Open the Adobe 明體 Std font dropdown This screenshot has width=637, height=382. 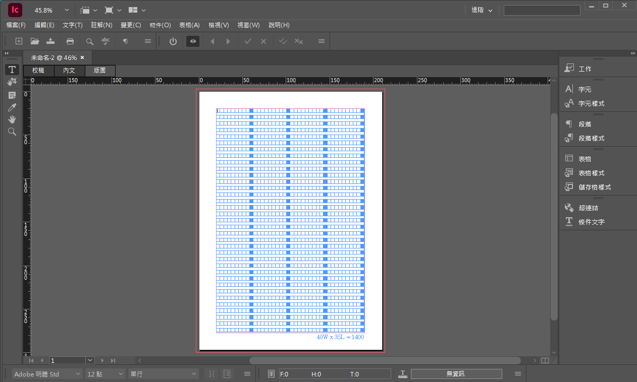(x=47, y=374)
